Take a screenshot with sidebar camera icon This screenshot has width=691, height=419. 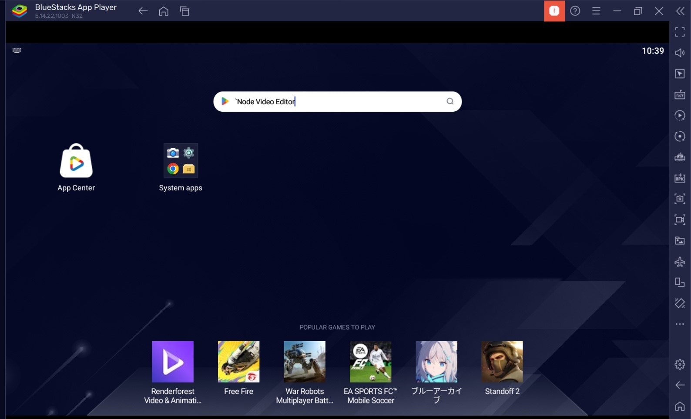tap(680, 199)
